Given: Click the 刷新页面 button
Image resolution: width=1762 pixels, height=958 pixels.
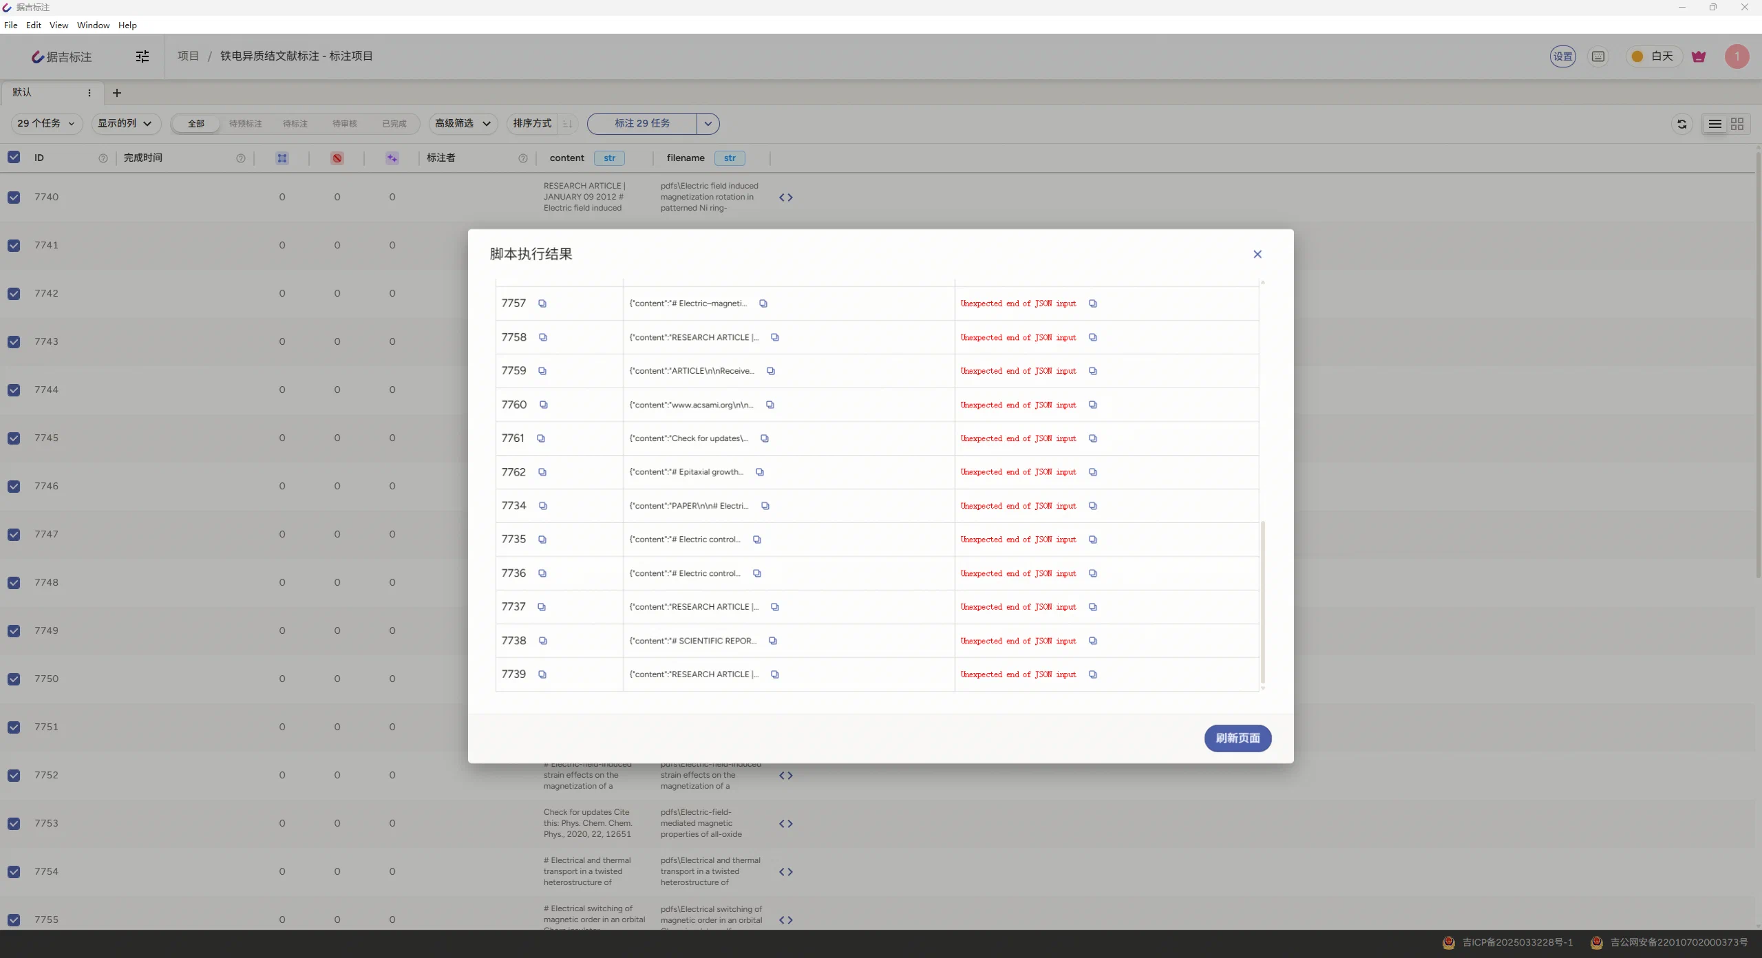Looking at the screenshot, I should coord(1238,738).
